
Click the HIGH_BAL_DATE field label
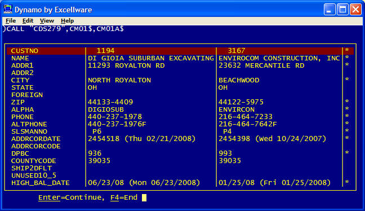pos(40,183)
